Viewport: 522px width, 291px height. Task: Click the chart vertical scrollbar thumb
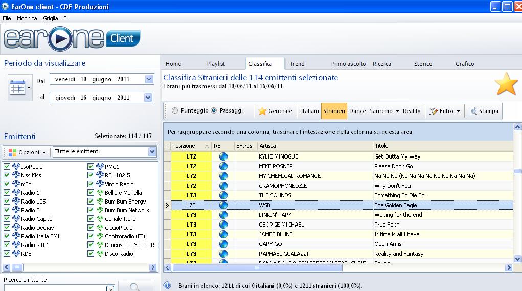[x=517, y=171]
